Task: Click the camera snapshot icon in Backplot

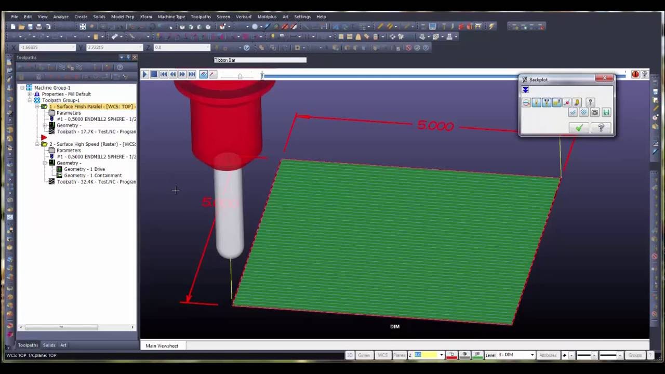Action: point(595,112)
